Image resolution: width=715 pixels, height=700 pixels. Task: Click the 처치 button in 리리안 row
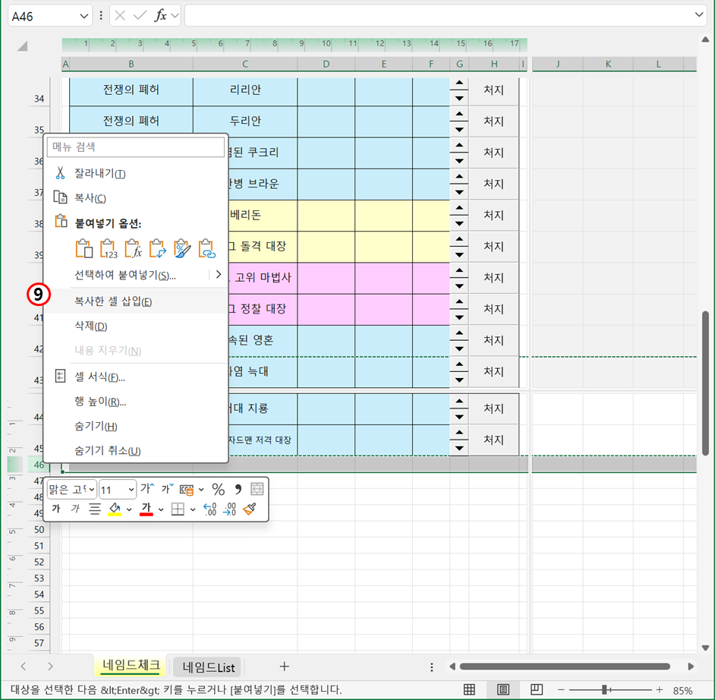point(494,90)
